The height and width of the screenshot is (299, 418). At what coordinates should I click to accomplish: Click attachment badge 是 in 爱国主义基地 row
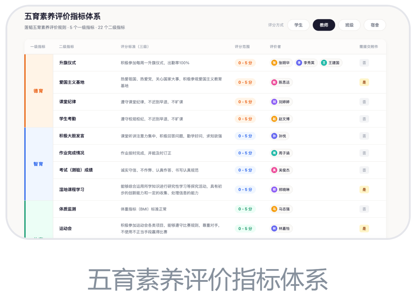[364, 83]
